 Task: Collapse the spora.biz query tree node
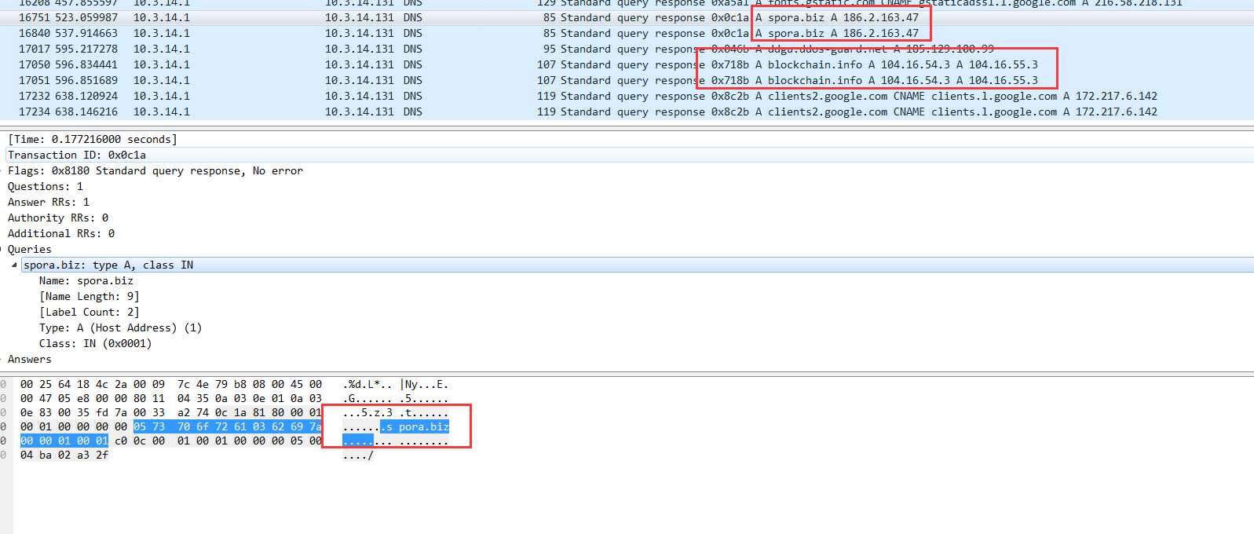tap(14, 265)
